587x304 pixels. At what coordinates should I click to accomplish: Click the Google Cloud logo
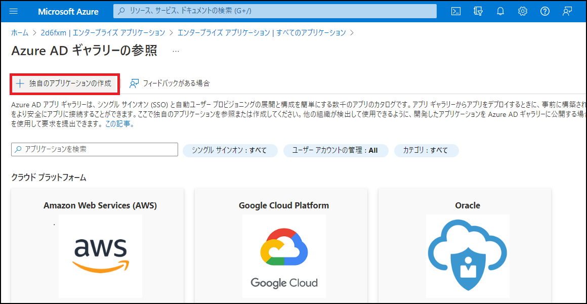tap(284, 255)
